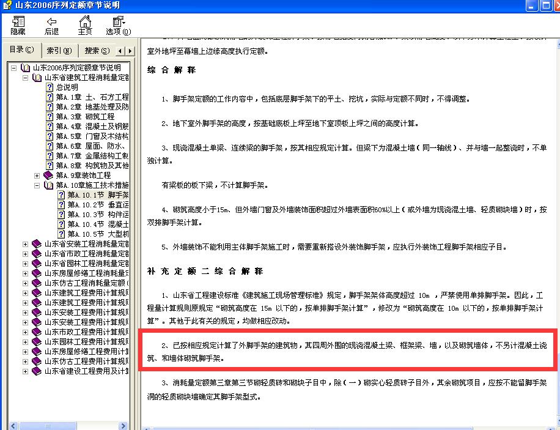The width and height of the screenshot is (560, 430).
Task: Select 山东仿古工程费用计算规则 entry
Action: click(x=87, y=361)
